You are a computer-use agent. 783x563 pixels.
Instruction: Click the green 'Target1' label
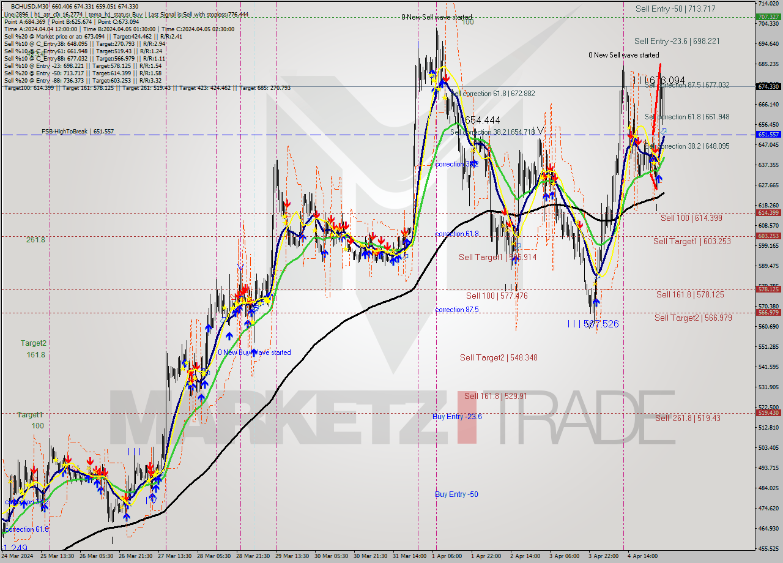coord(29,415)
